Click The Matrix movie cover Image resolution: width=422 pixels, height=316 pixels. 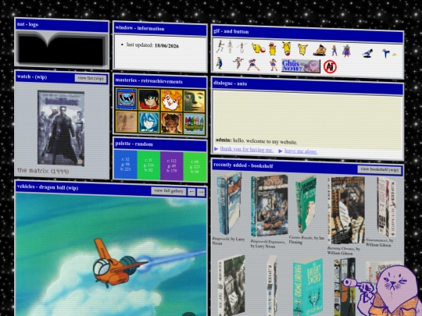[x=61, y=128]
